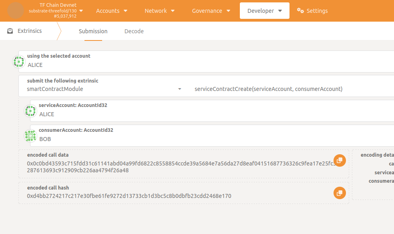Expand the Governance menu
Screen dimensions: 394x234
point(211,11)
